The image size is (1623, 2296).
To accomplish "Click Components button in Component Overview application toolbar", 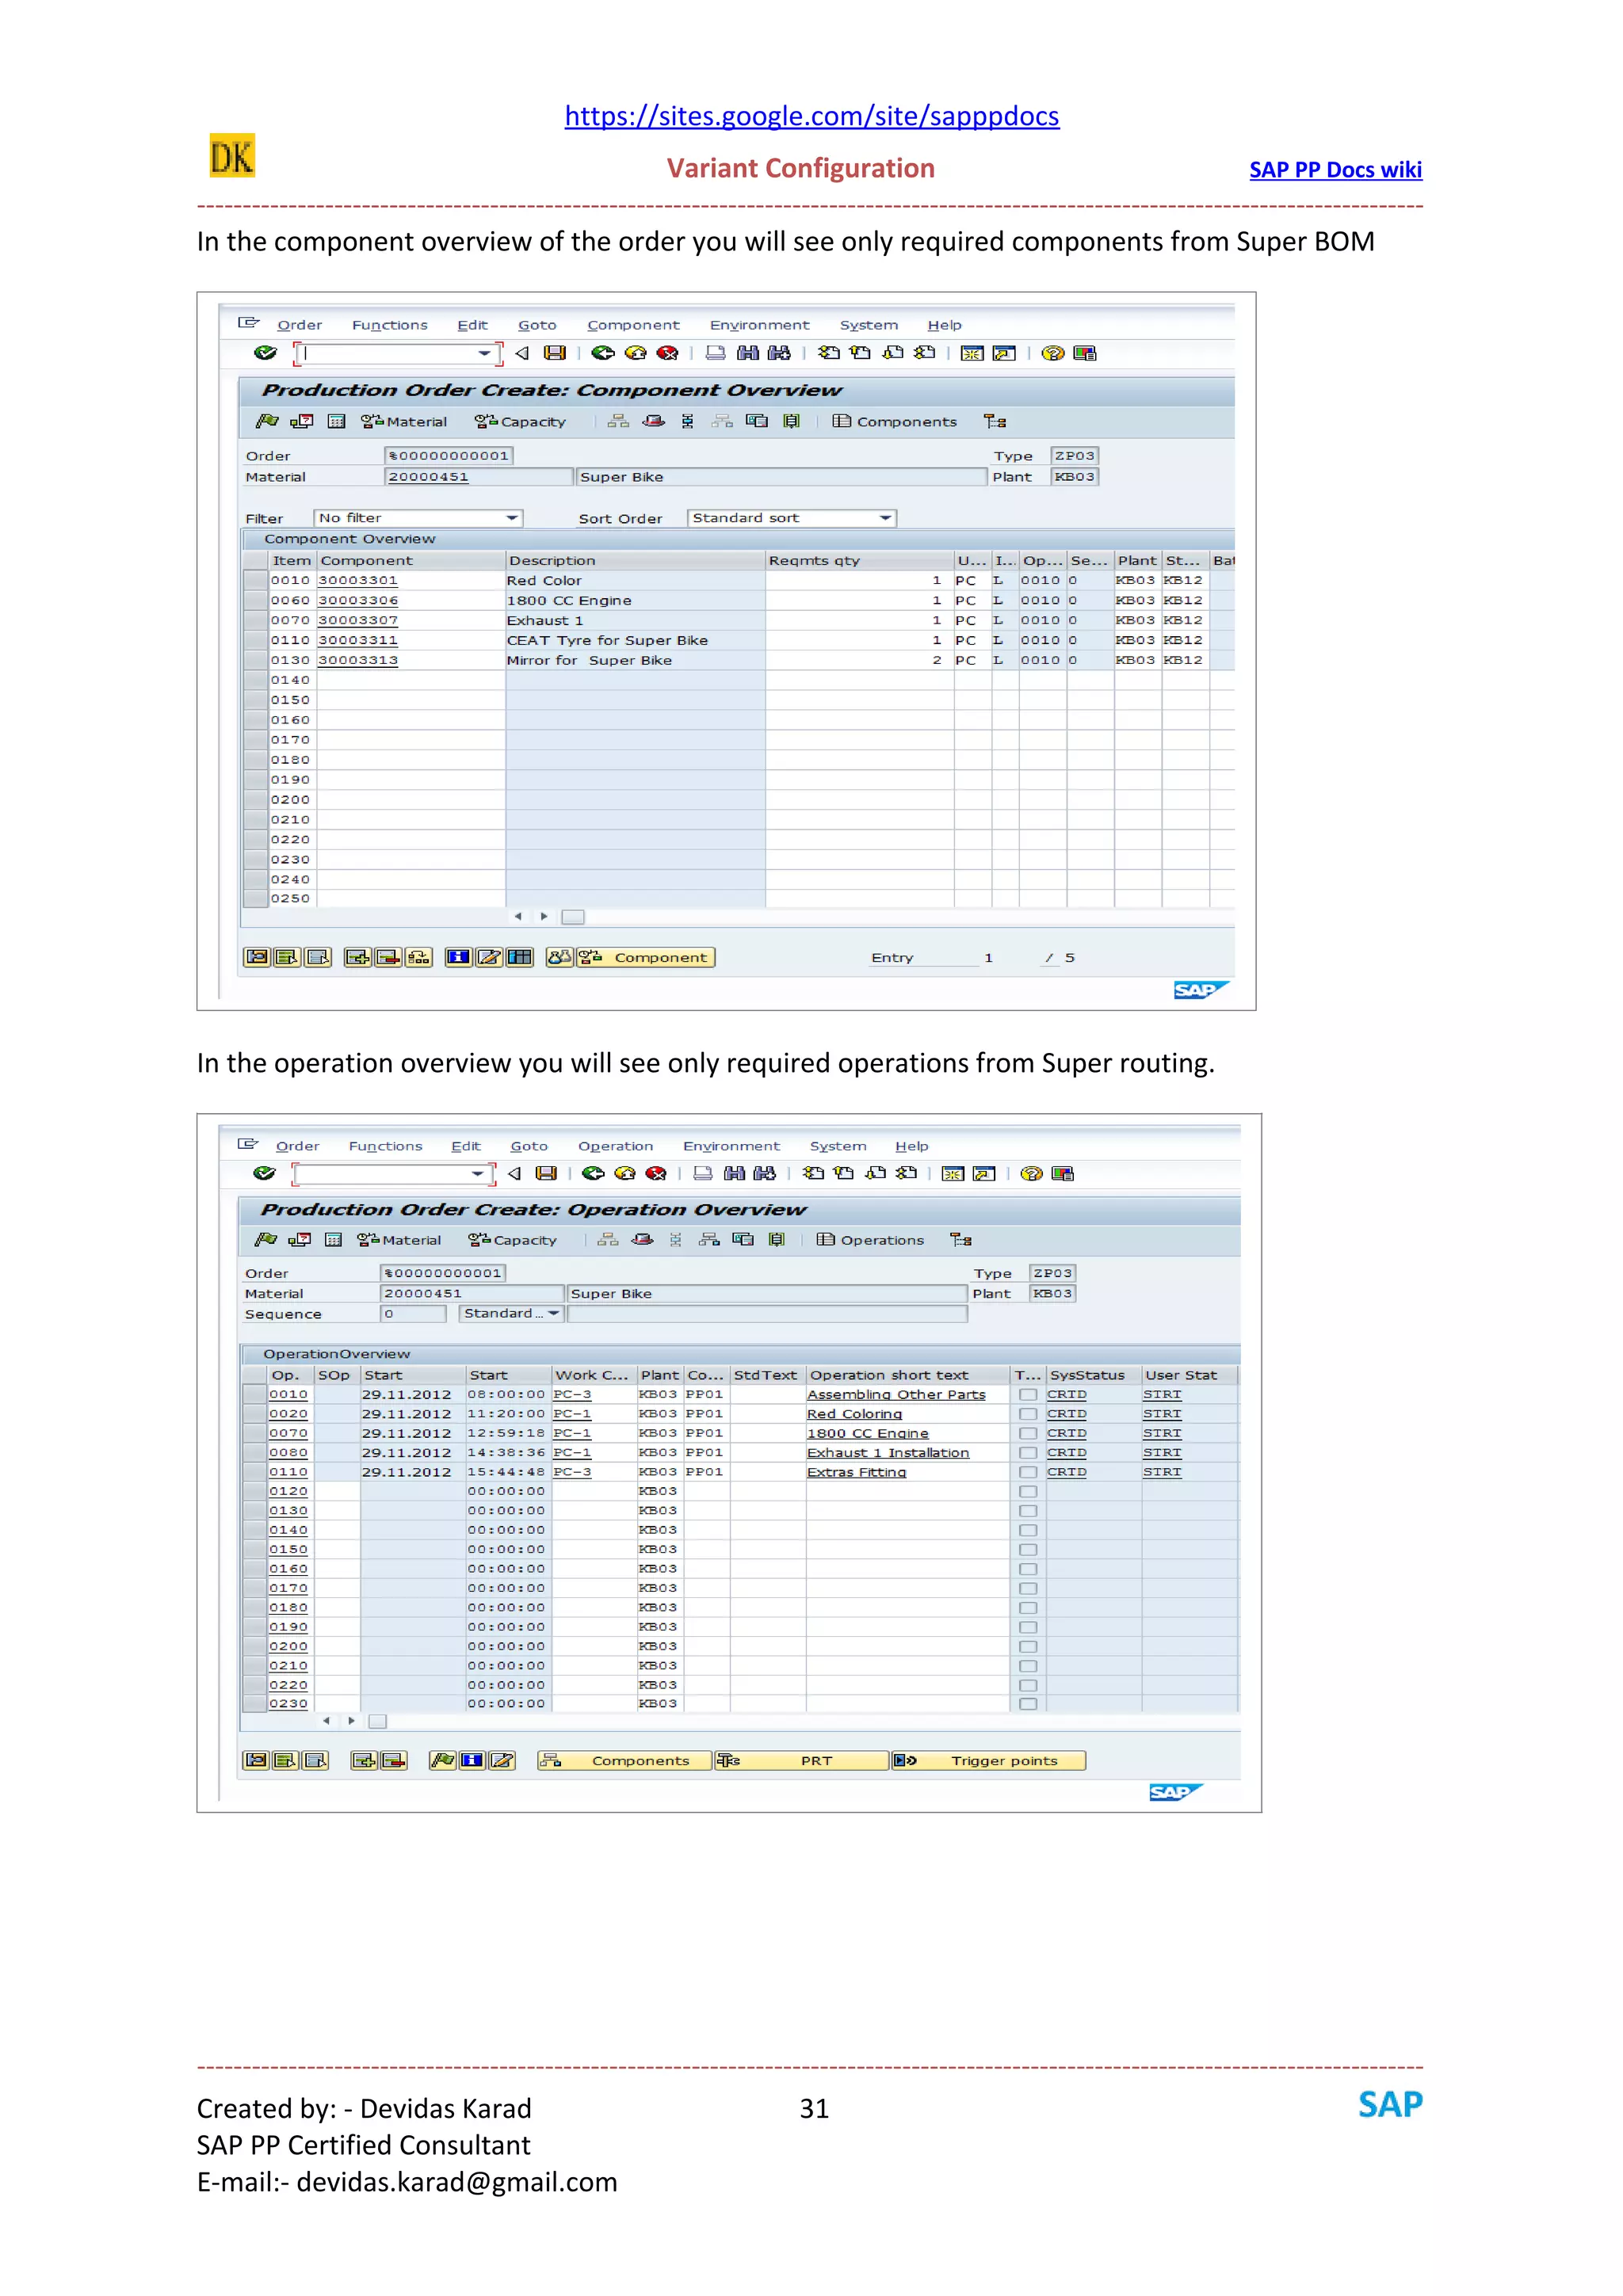I will [895, 421].
